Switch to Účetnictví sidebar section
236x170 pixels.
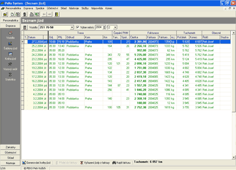coord(10,152)
